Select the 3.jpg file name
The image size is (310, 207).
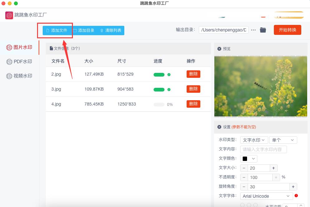pos(56,89)
